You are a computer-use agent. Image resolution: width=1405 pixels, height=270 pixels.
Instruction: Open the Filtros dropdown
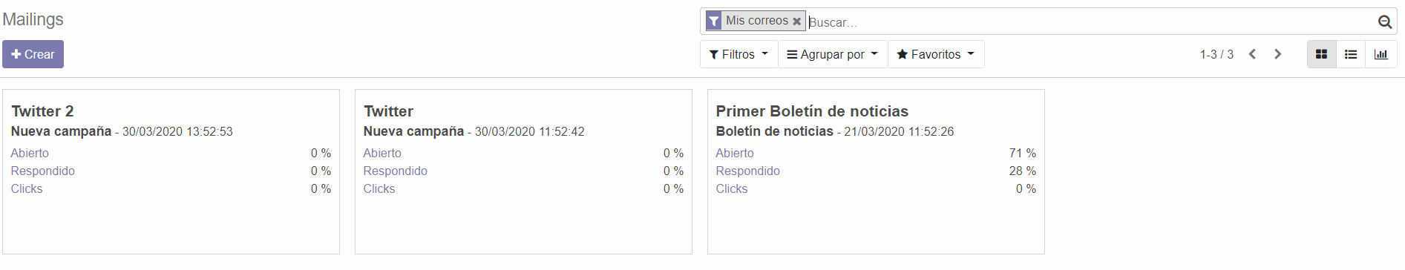(x=738, y=54)
